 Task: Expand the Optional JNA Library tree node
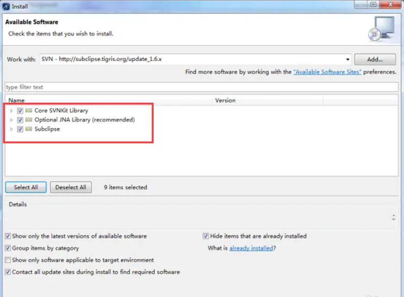[x=11, y=120]
